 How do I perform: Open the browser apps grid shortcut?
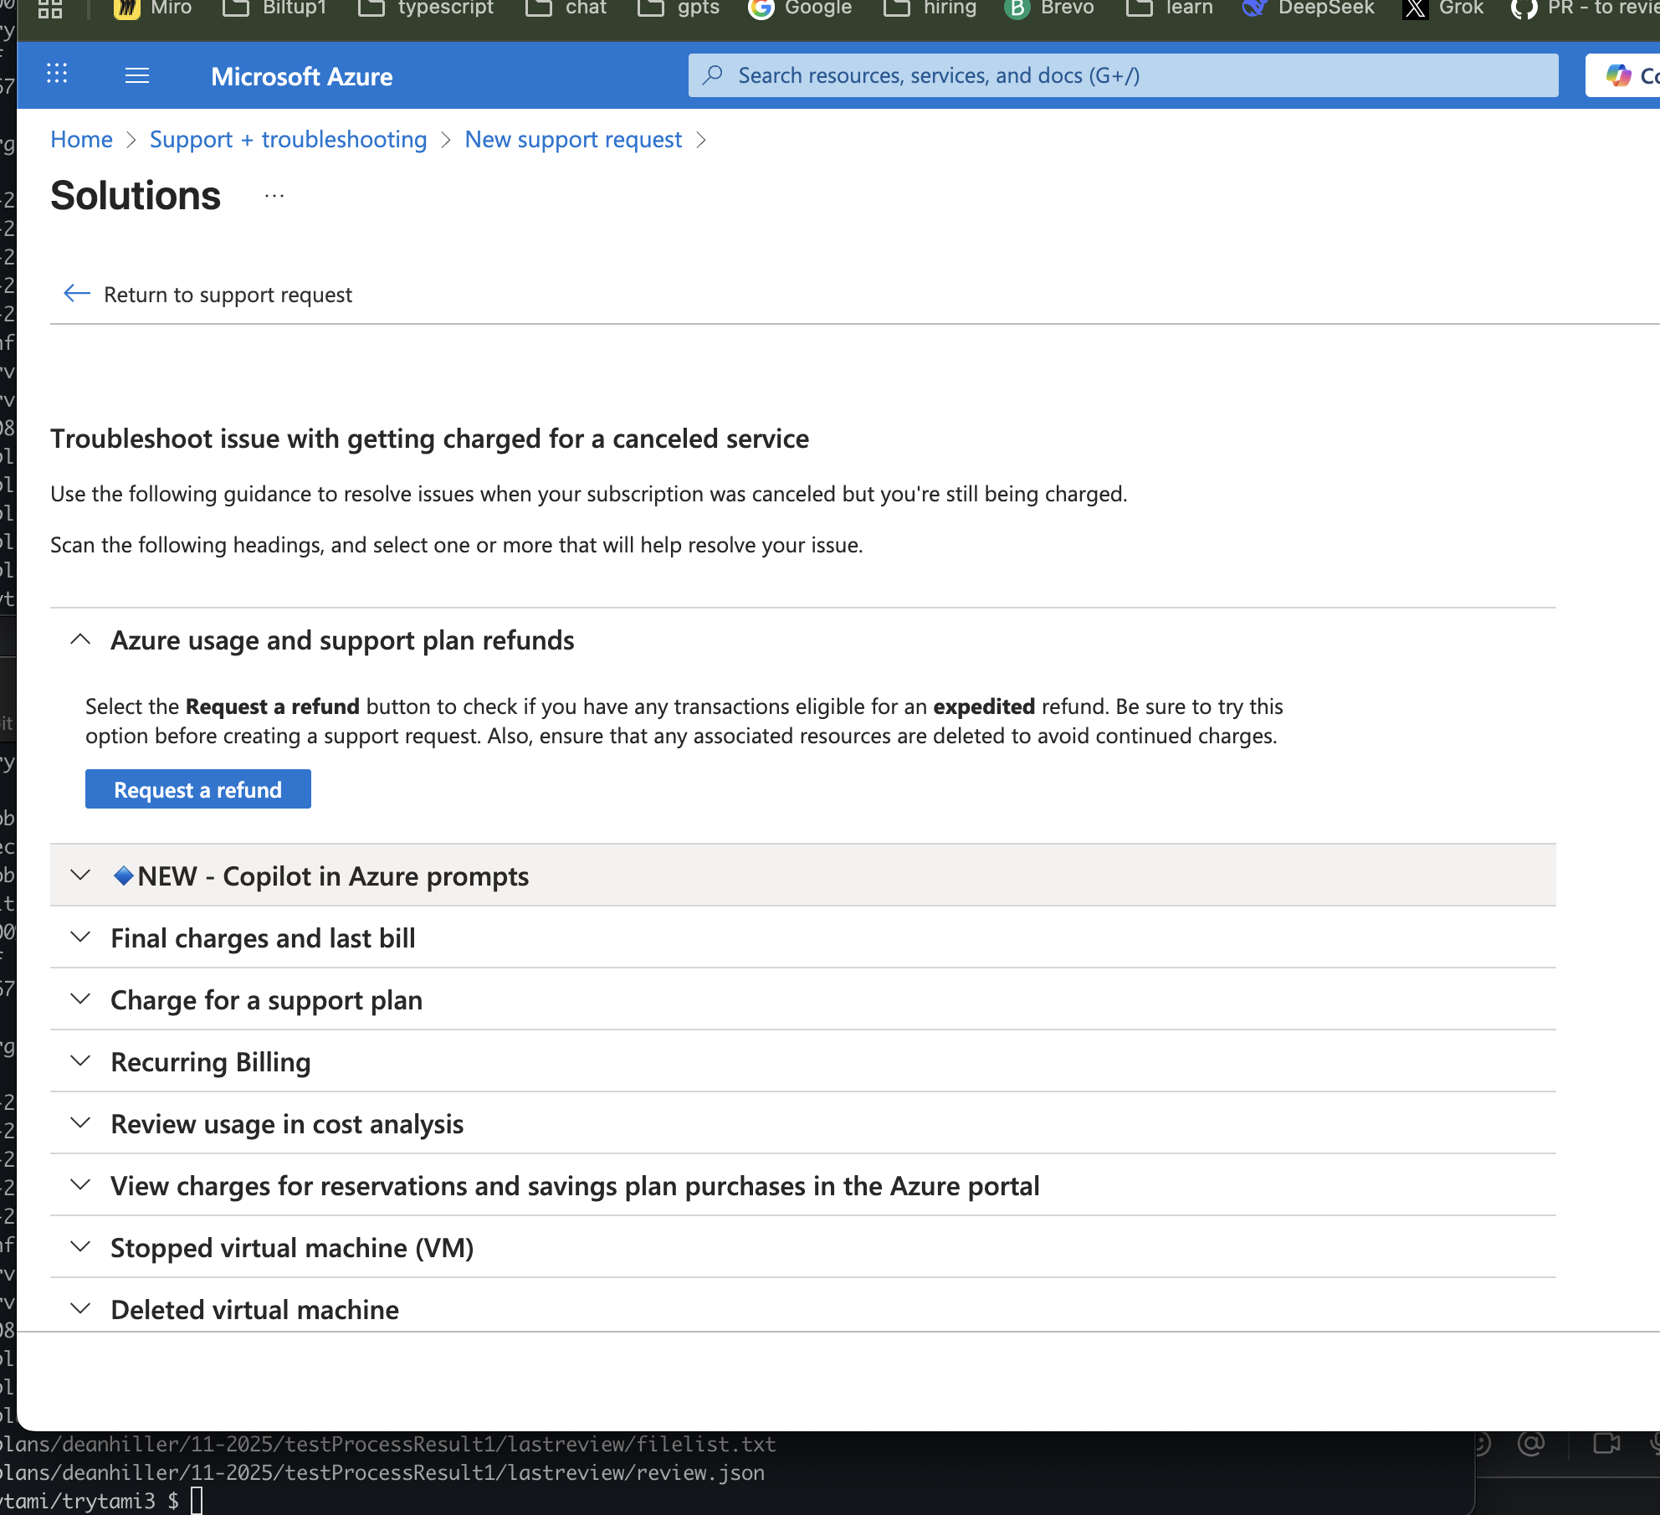point(50,8)
